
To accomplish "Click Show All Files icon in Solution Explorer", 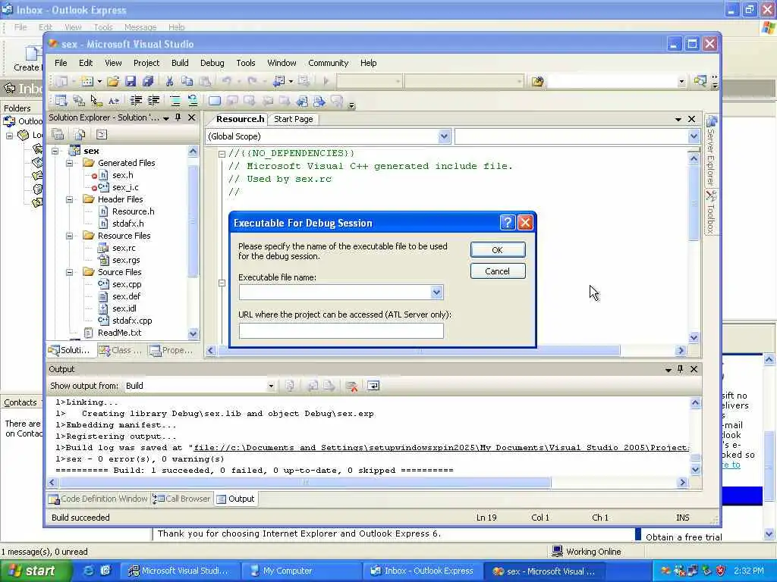I will (x=80, y=134).
